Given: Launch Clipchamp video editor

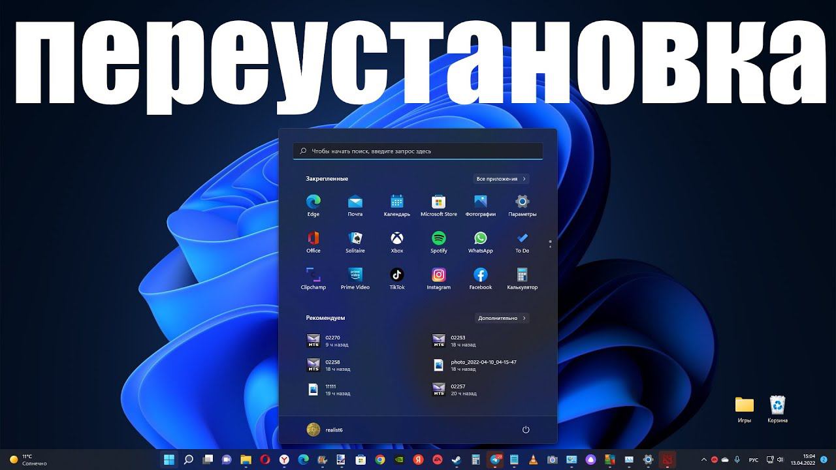Looking at the screenshot, I should [313, 278].
